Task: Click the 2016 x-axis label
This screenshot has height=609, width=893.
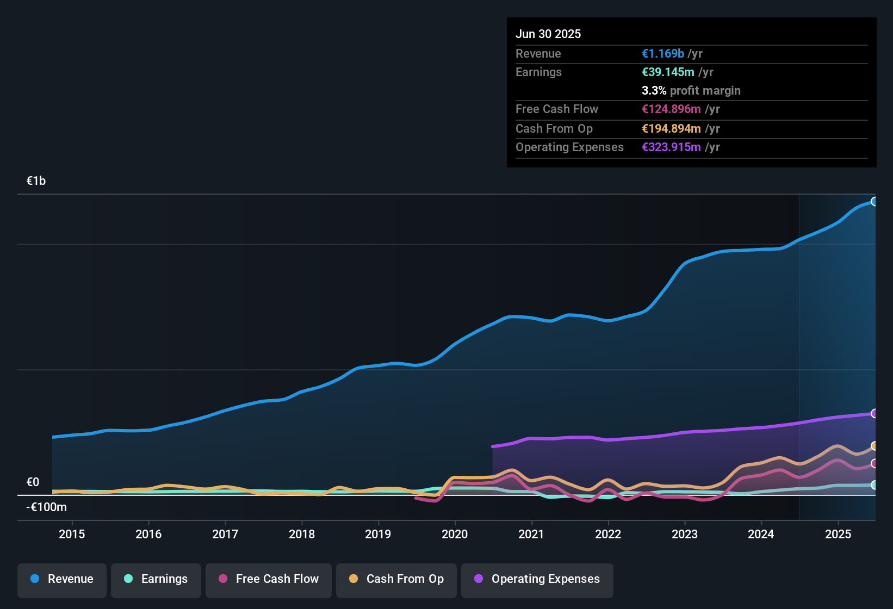Action: click(148, 534)
